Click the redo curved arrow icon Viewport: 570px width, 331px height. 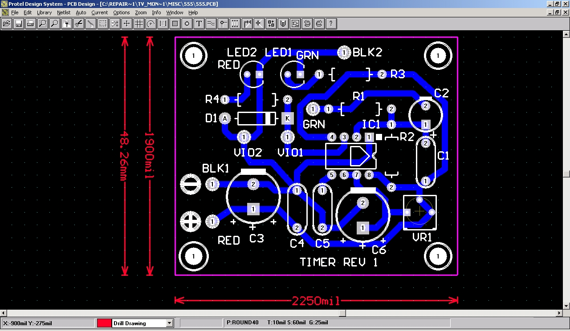pyautogui.click(x=319, y=24)
